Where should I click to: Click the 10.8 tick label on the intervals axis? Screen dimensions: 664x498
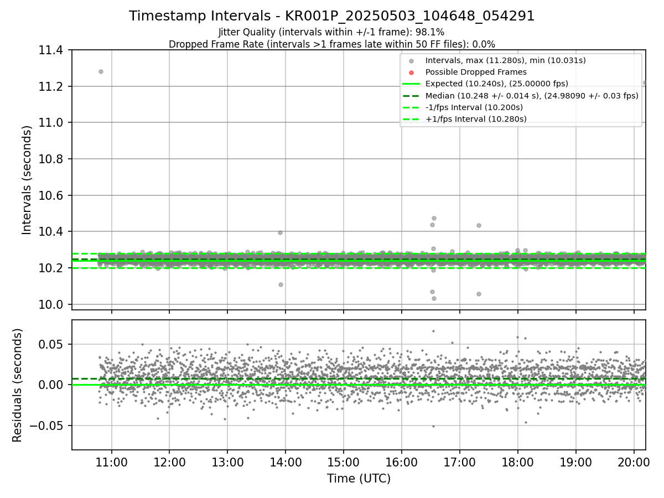tap(51, 159)
